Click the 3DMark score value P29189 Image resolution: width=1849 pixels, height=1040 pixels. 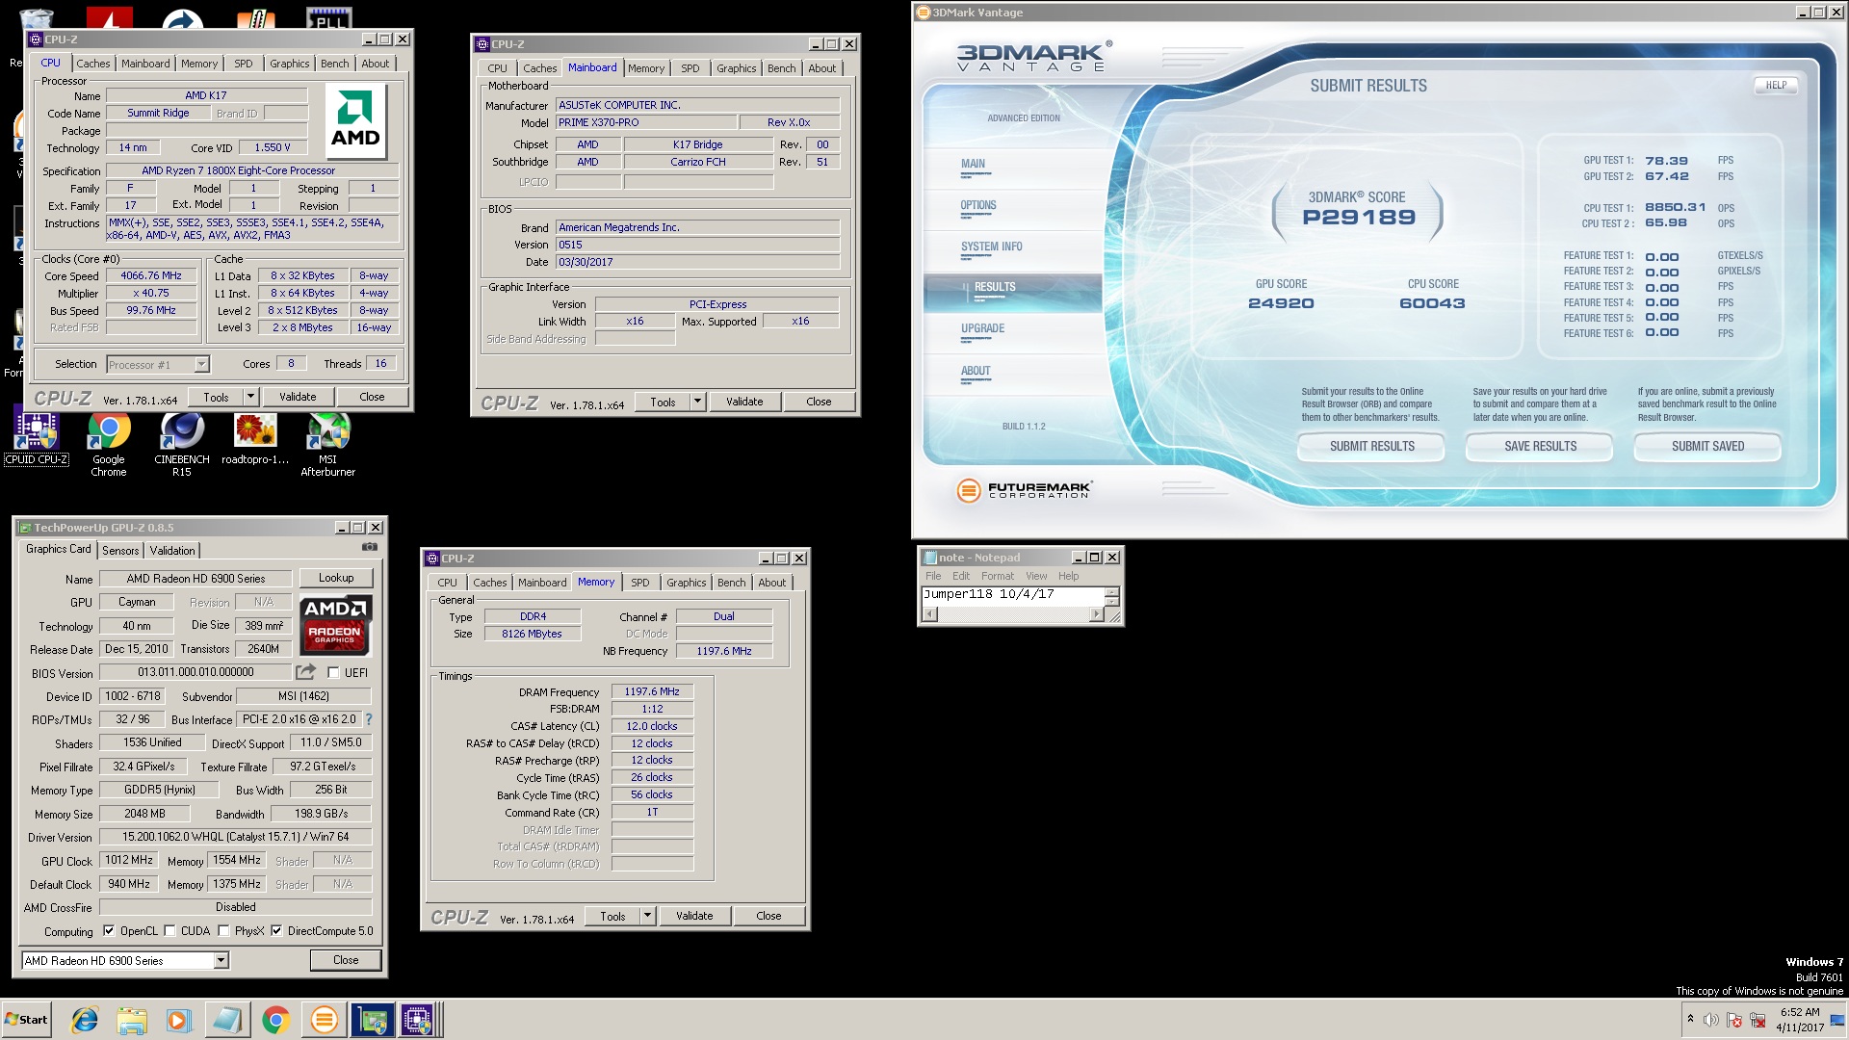point(1359,218)
